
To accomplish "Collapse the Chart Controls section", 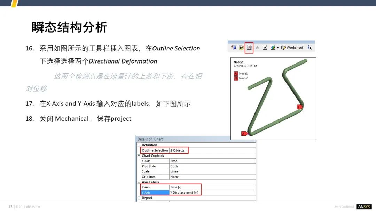I will point(139,155).
